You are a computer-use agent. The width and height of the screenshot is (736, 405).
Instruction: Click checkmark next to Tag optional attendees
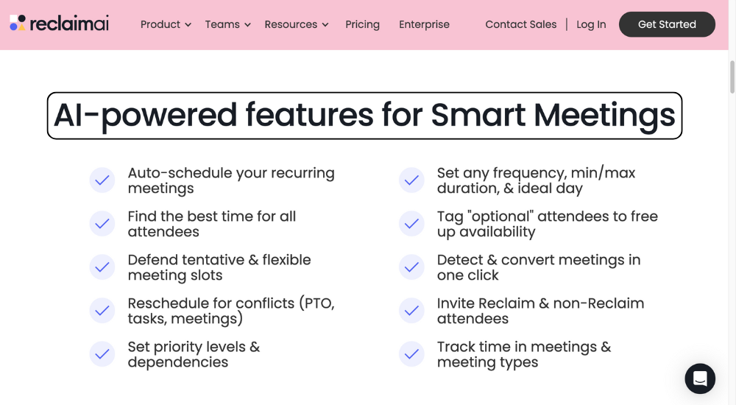tap(411, 224)
